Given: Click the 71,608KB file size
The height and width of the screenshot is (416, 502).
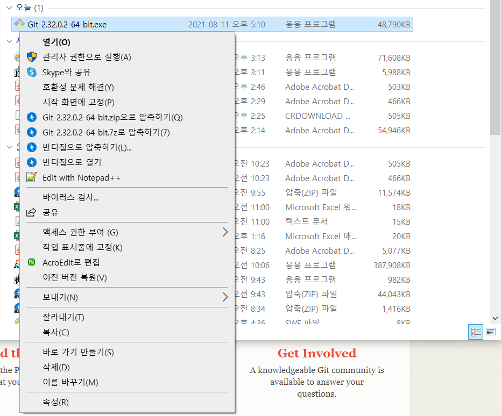Looking at the screenshot, I should 394,58.
